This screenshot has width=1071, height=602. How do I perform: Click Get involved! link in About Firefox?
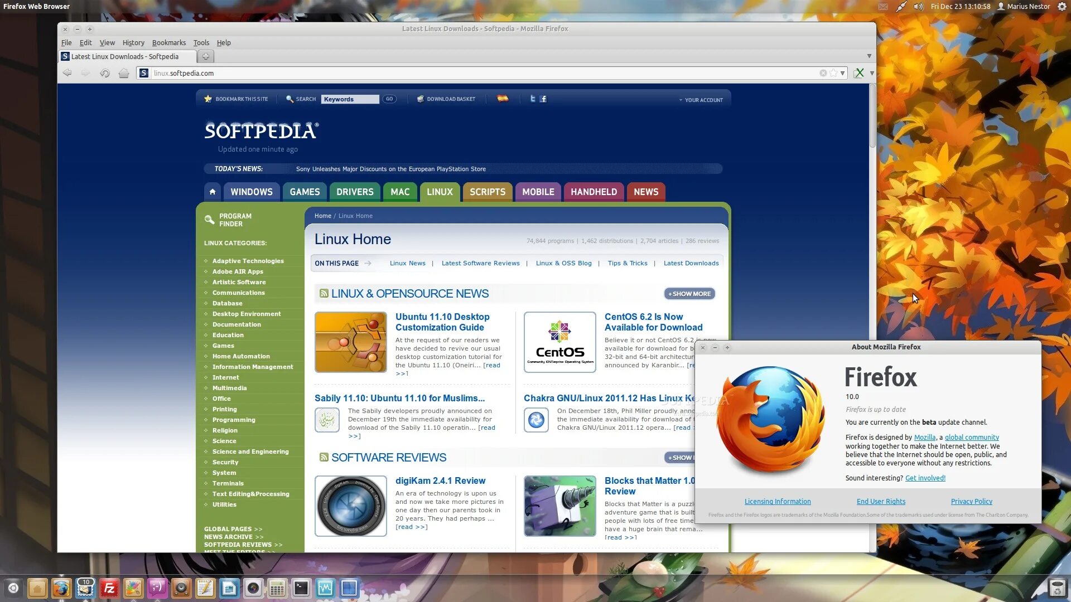[925, 478]
